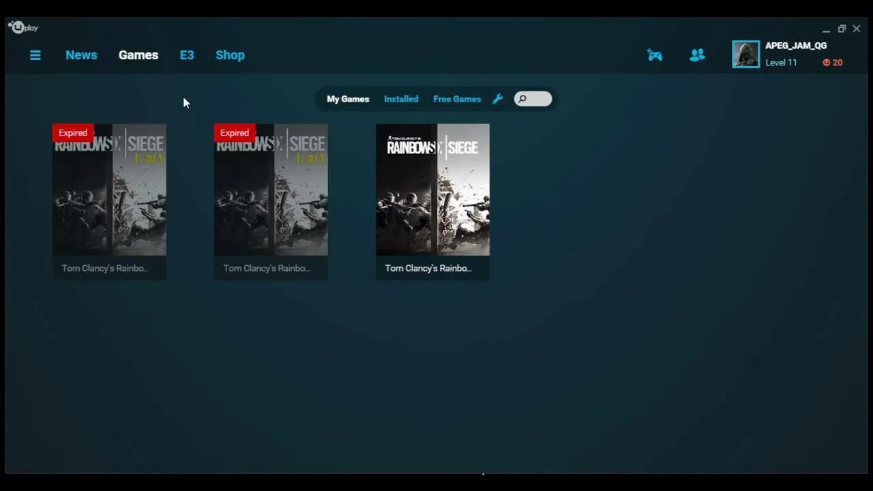Open the hamburger menu icon
Image resolution: width=873 pixels, height=491 pixels.
tap(35, 55)
